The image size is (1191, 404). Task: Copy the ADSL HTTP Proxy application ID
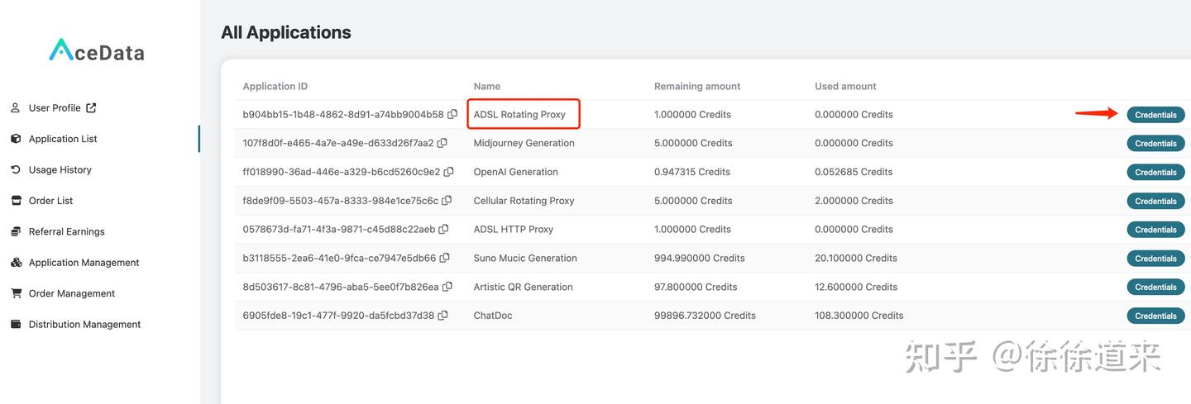point(444,229)
